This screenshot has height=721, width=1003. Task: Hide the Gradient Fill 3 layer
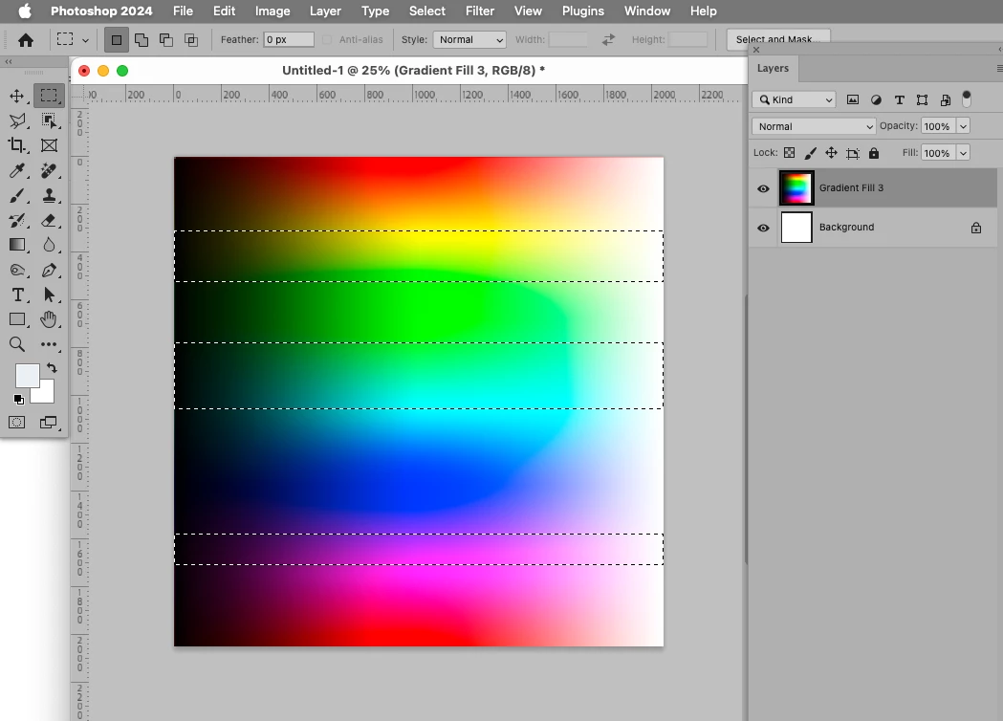pos(763,188)
